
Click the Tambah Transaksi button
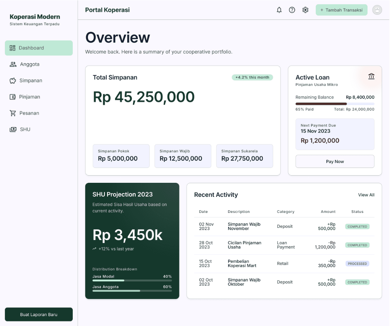tap(341, 10)
